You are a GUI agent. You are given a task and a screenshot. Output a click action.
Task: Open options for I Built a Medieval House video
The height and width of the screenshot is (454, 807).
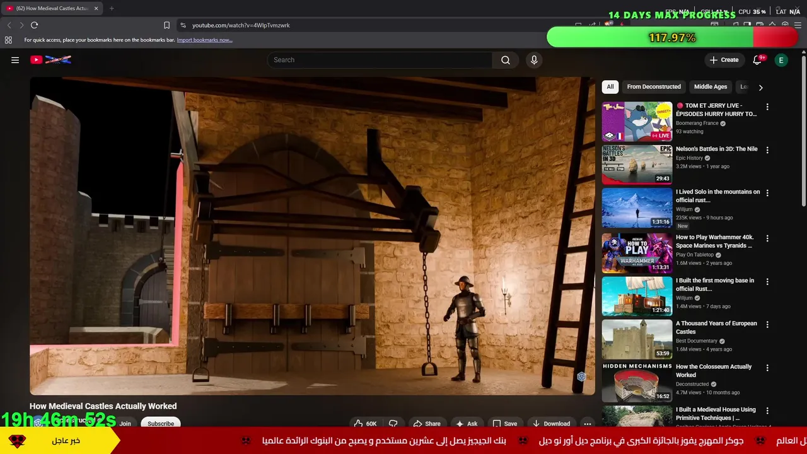767,410
